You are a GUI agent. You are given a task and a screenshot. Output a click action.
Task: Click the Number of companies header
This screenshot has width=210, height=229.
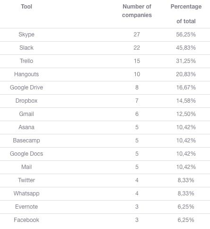point(137,11)
